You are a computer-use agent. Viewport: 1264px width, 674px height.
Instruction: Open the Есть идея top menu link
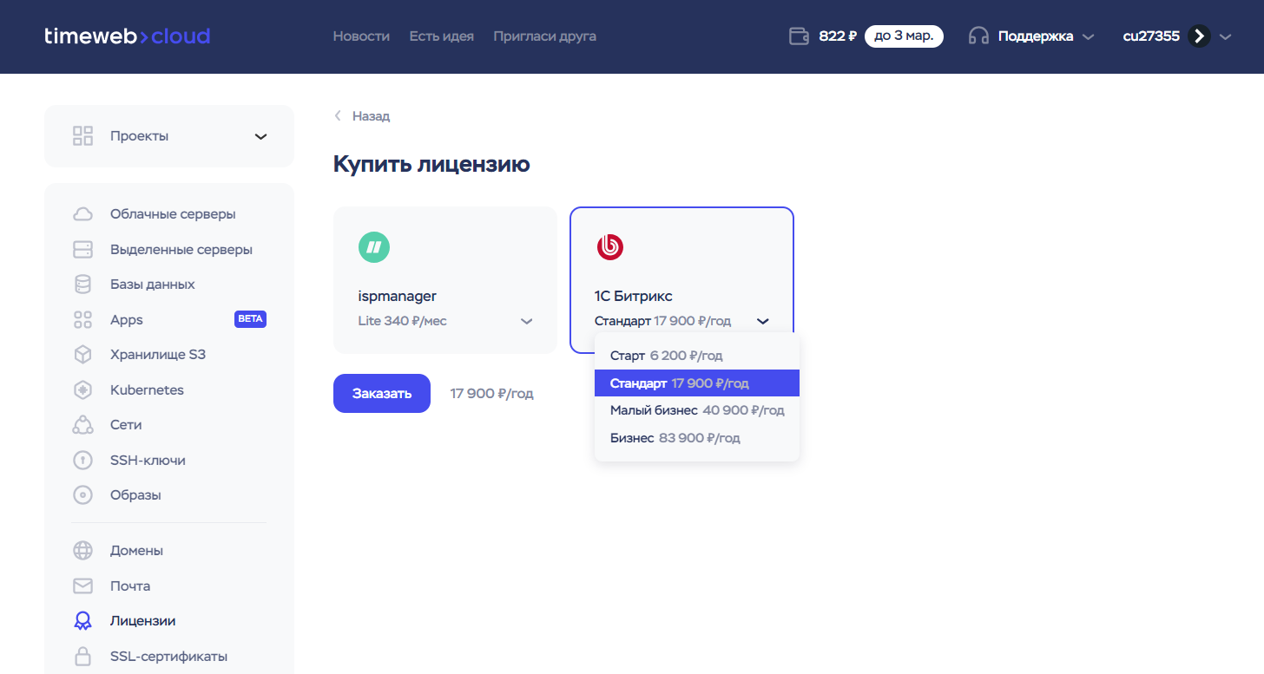(x=442, y=36)
